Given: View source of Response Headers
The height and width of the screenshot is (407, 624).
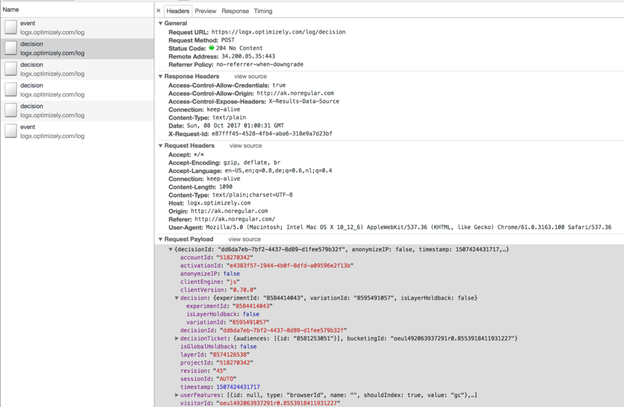Looking at the screenshot, I should (x=250, y=77).
